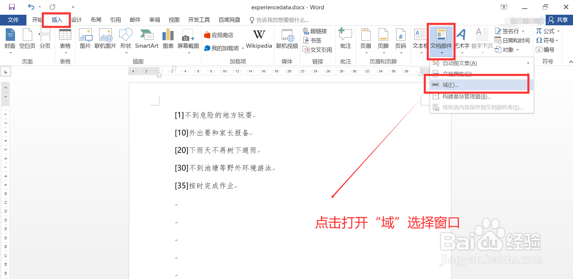Switch to the 设计 tab
Viewport: 573px width, 279px height.
click(77, 20)
